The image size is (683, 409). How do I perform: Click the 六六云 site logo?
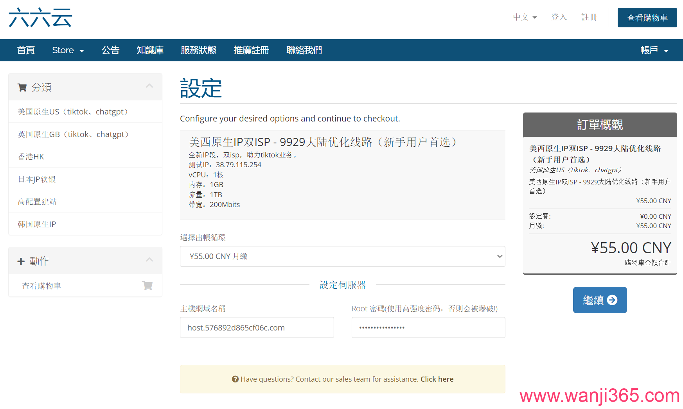click(40, 18)
